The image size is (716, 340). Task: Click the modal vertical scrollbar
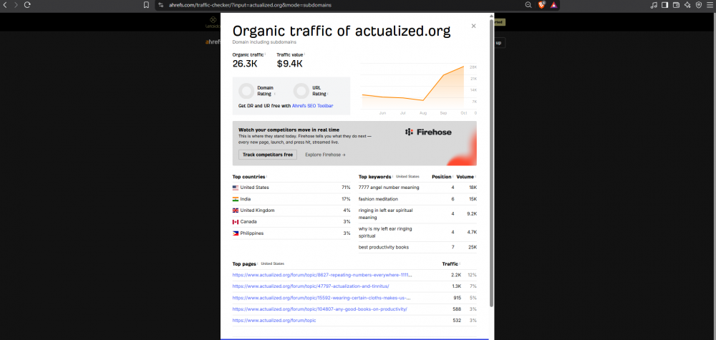(x=491, y=162)
